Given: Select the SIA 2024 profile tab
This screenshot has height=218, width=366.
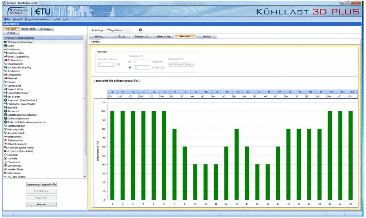Looking at the screenshot, I should coord(11,29).
